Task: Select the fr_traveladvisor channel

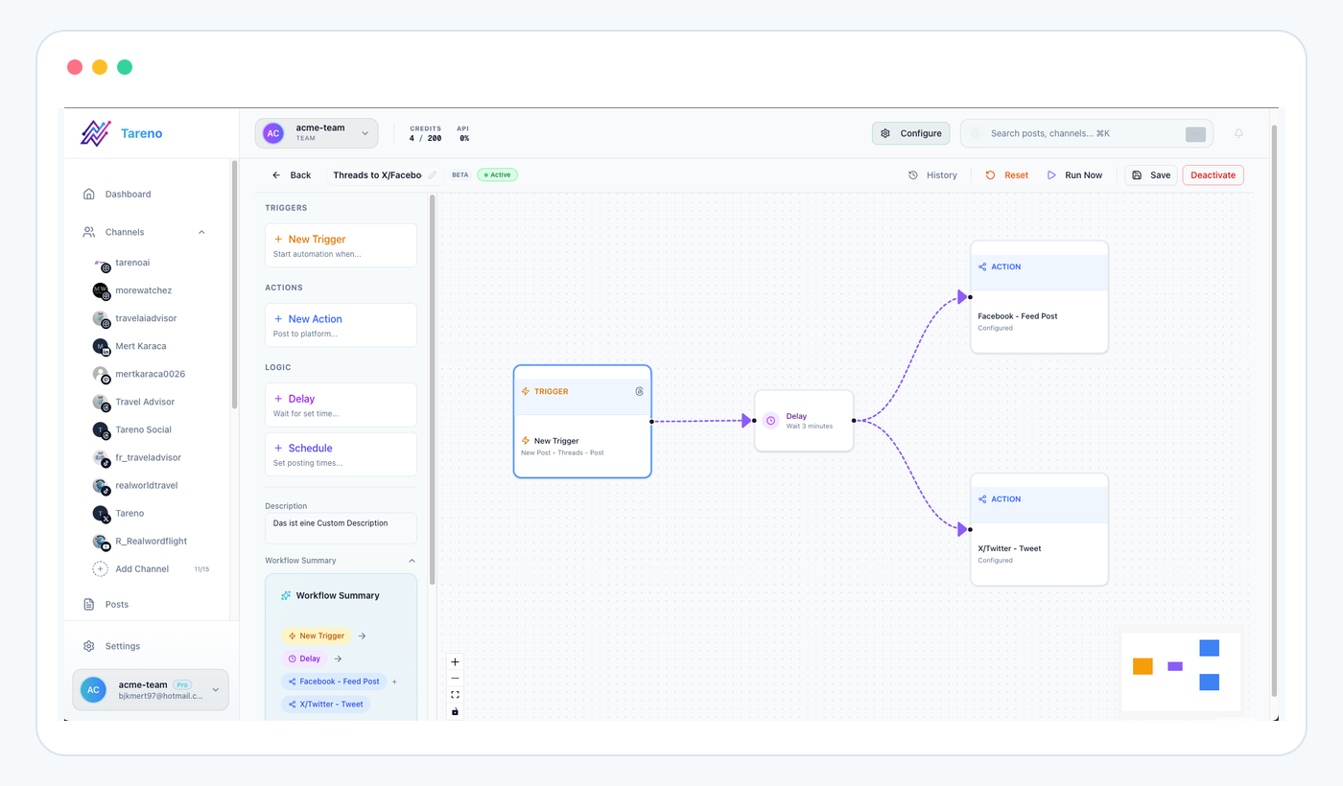Action: click(x=148, y=457)
